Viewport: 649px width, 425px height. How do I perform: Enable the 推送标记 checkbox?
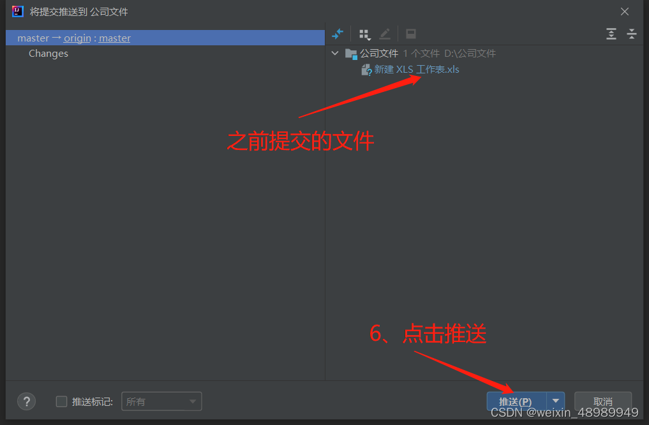click(x=61, y=401)
